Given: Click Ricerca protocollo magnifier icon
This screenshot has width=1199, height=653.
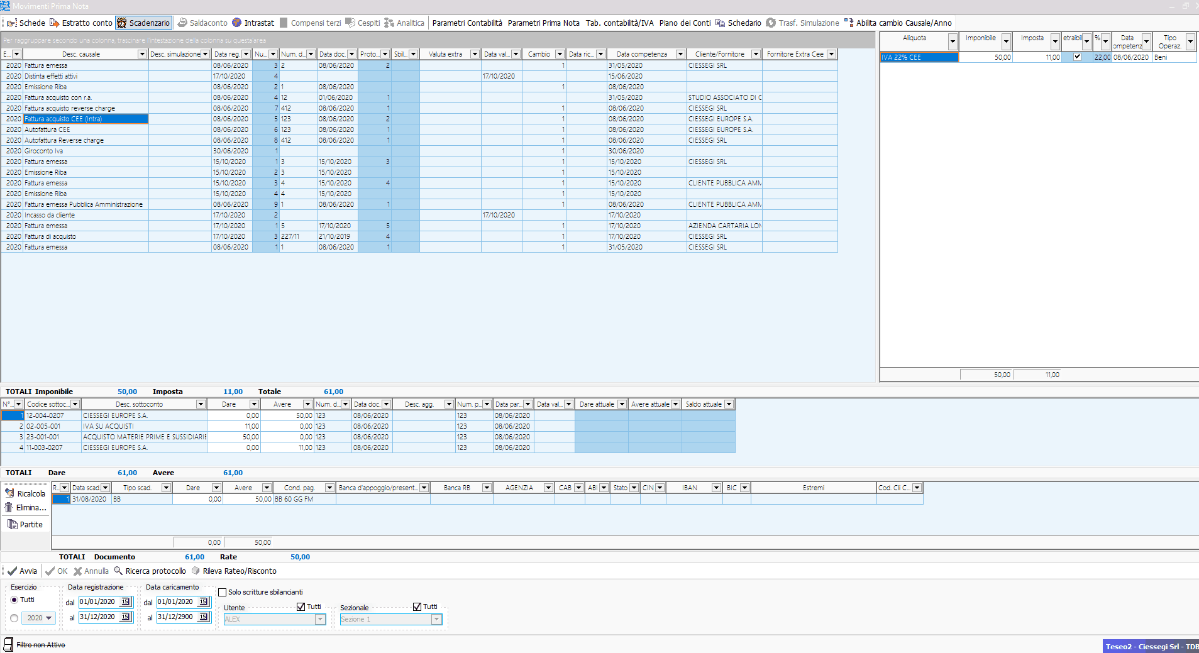Looking at the screenshot, I should pos(118,571).
